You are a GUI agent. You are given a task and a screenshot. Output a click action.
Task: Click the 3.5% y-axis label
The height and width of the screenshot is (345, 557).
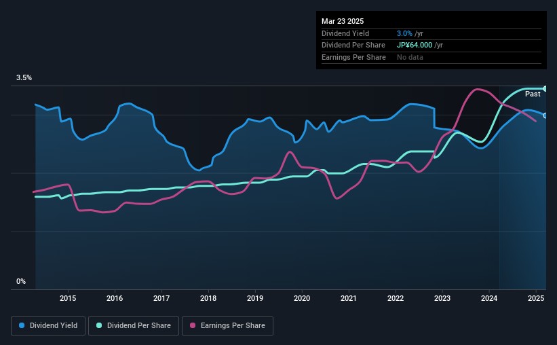[x=24, y=78]
